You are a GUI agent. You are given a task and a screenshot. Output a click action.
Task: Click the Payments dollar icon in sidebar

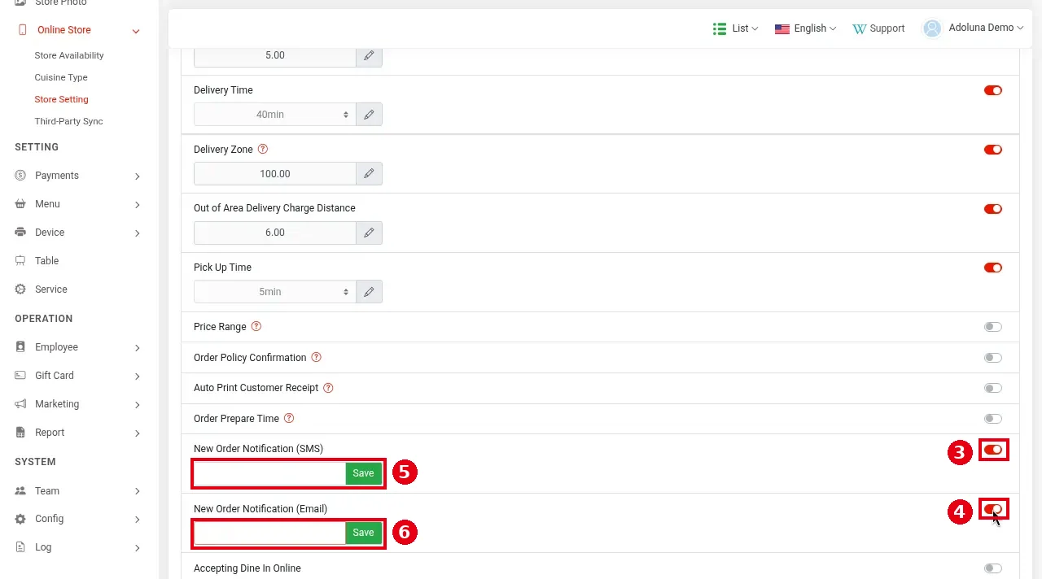pyautogui.click(x=20, y=176)
